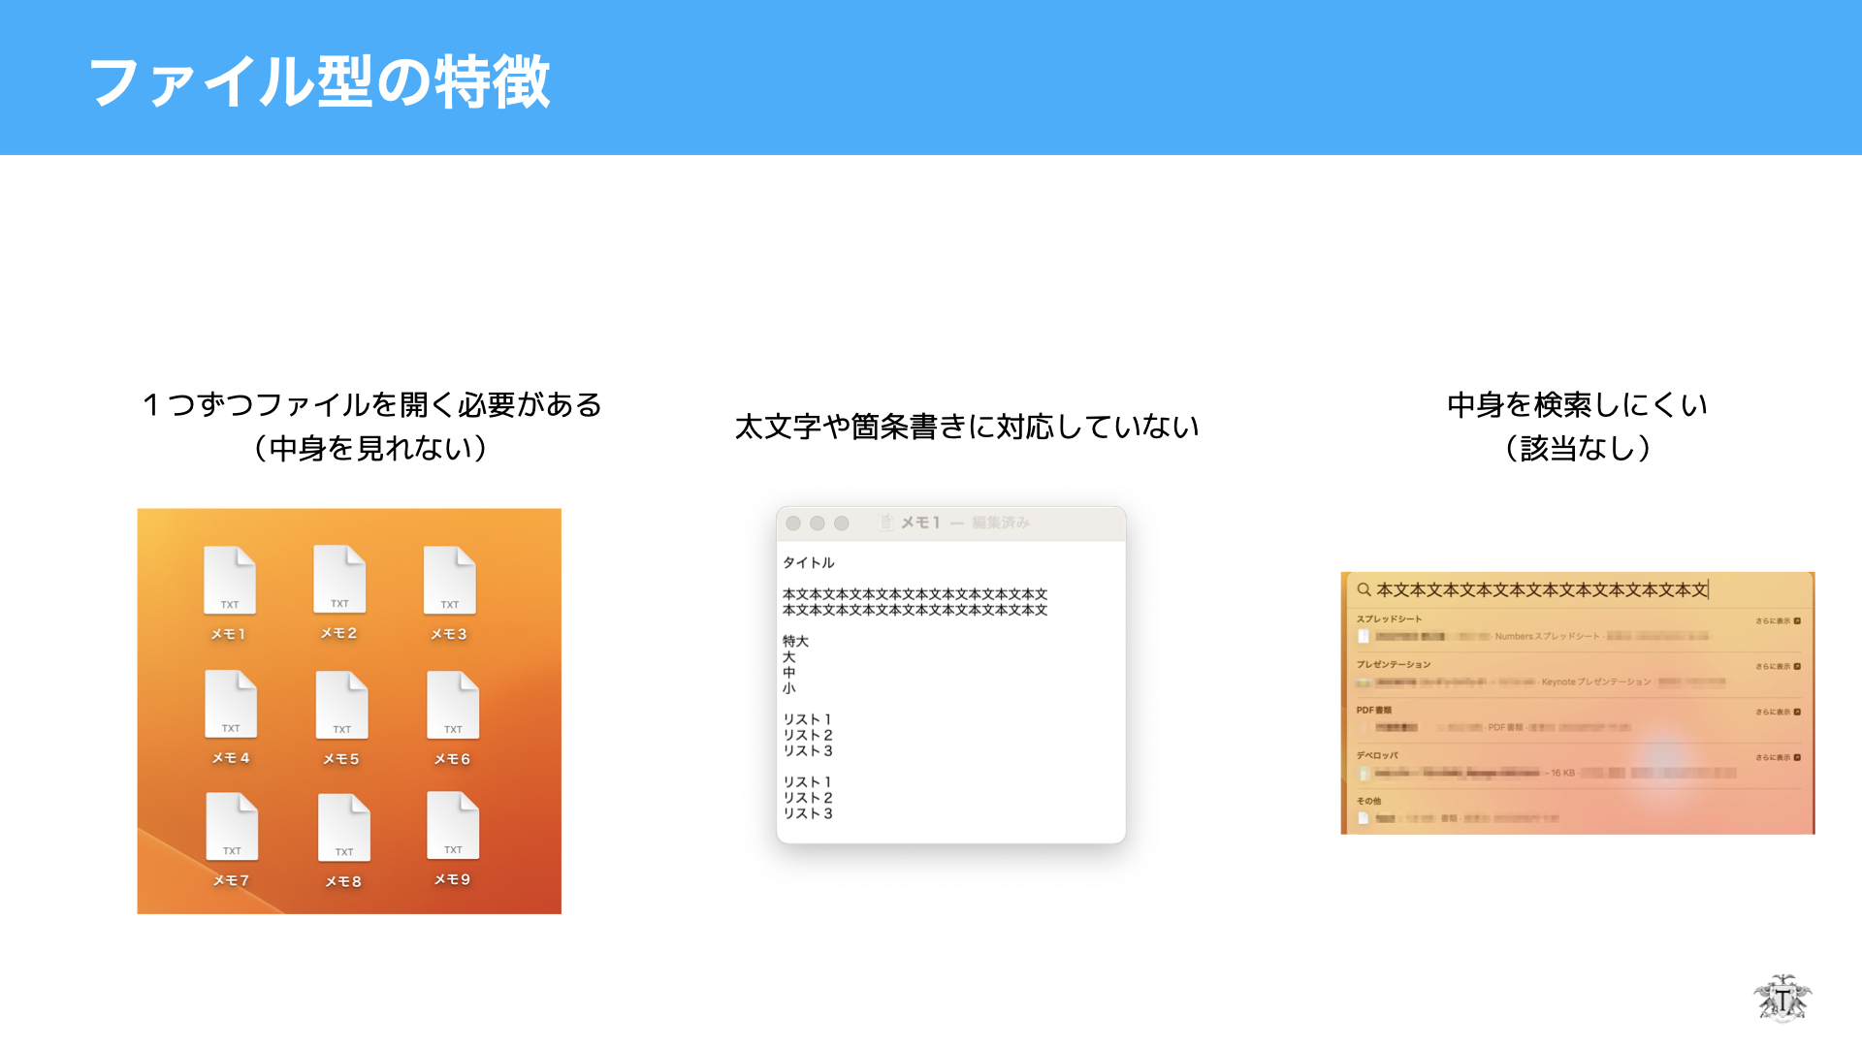Minimize the メモ1 text editor window
The image size is (1862, 1047).
[x=818, y=523]
